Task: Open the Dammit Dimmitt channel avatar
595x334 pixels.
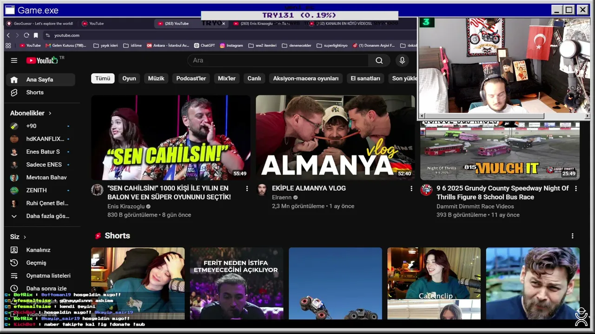Action: pyautogui.click(x=426, y=190)
